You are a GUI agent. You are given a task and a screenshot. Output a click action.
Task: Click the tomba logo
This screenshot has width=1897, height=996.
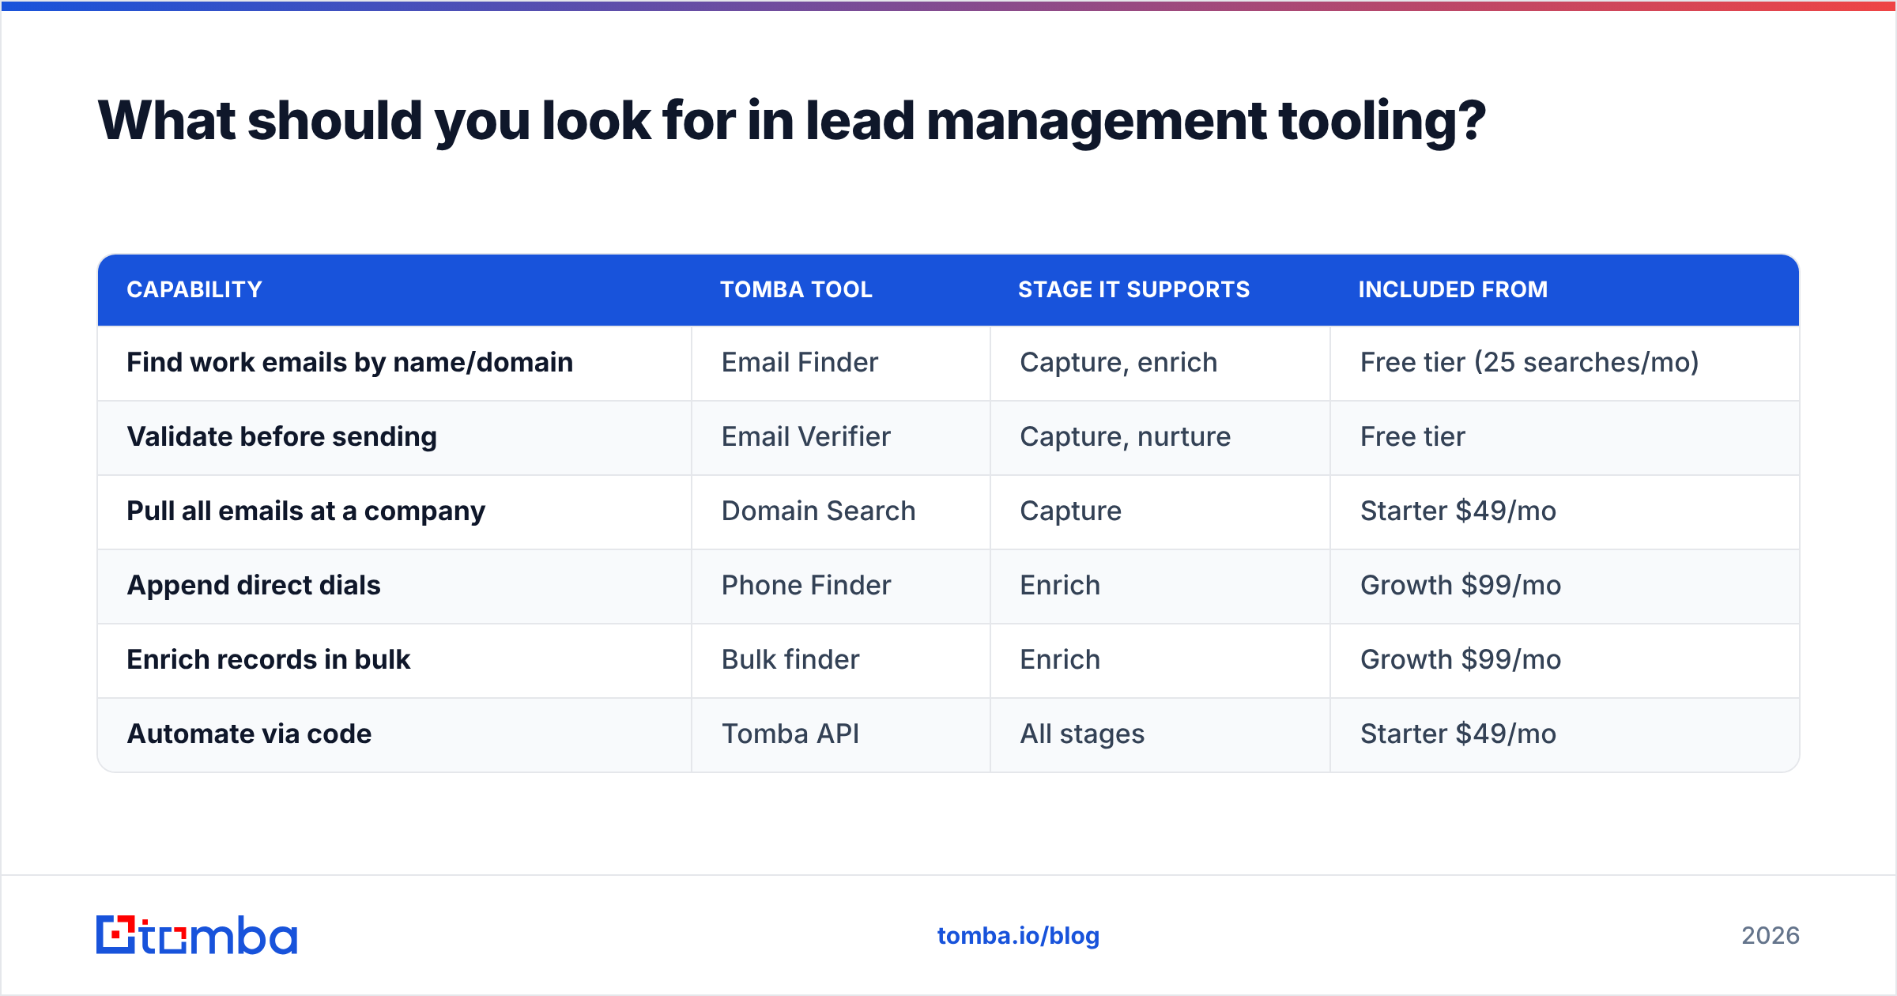197,935
